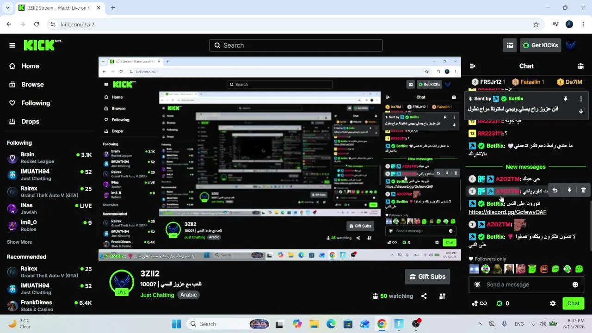This screenshot has height=333, width=592.
Task: Bookmark this page with the star
Action: click(x=536, y=25)
